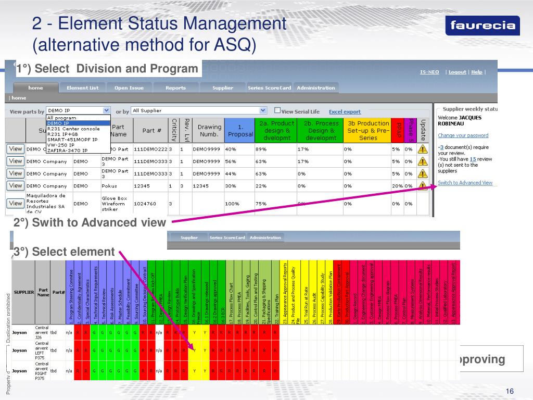
Task: Choose the highlighted 'DEMO IP' list entry
Action: click(x=78, y=123)
